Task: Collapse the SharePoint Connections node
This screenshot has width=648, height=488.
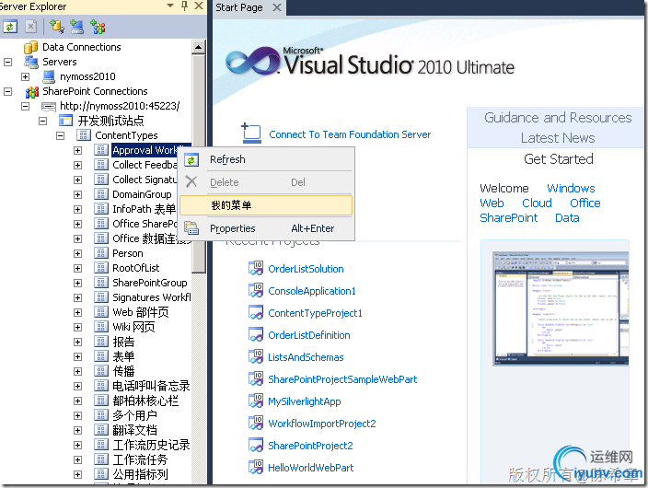Action: [8, 91]
